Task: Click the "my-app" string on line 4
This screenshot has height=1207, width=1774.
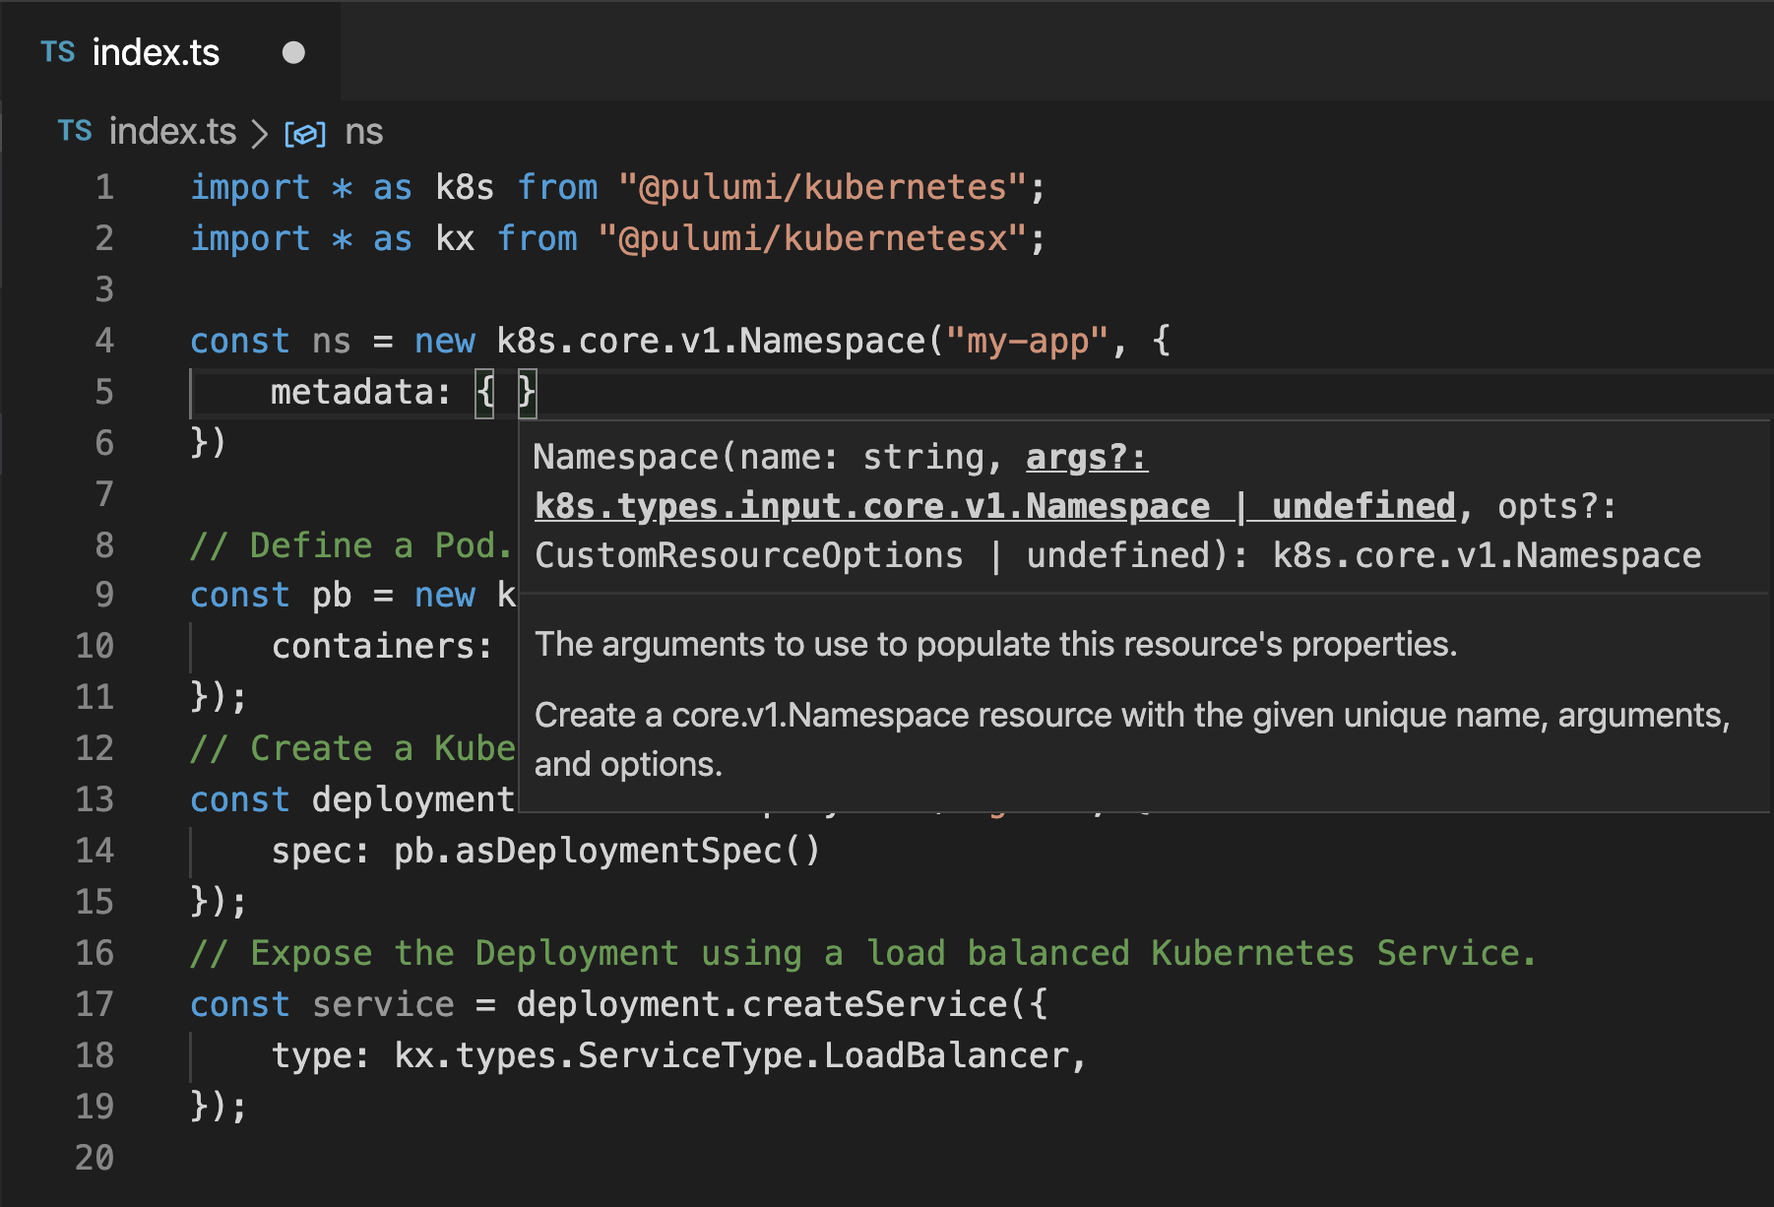Action: pyautogui.click(x=1027, y=341)
